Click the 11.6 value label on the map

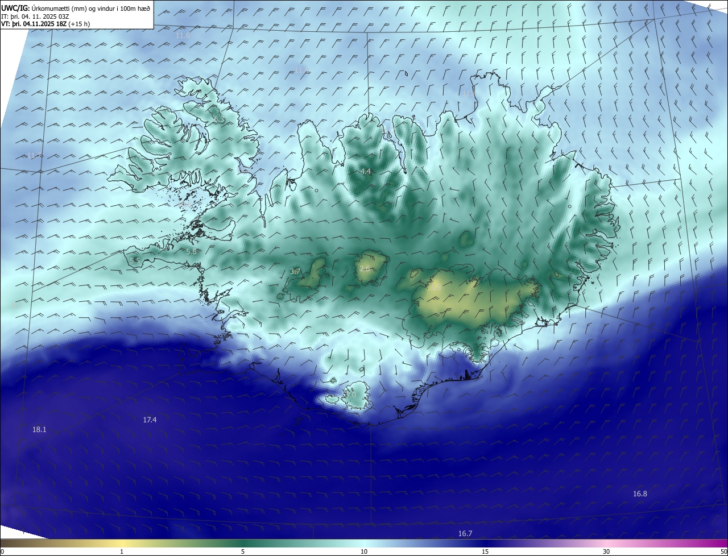(183, 35)
